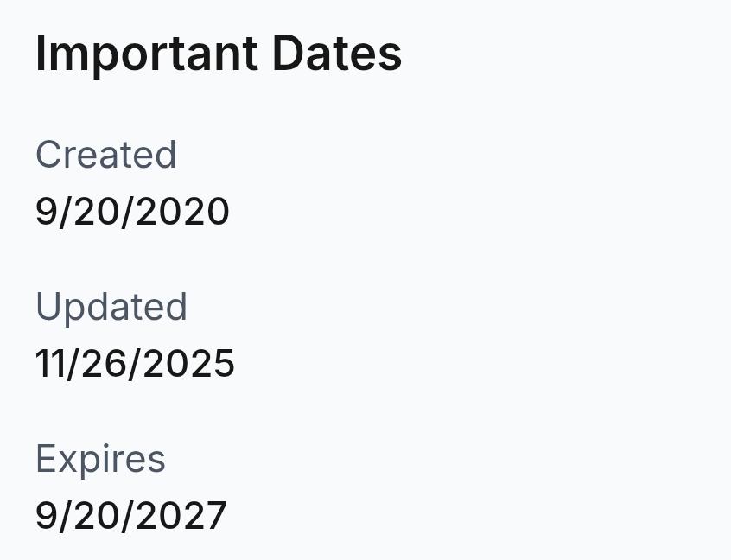Screen dimensions: 731x560
Task: Click month "11" in the Updated date
Action: (x=48, y=364)
